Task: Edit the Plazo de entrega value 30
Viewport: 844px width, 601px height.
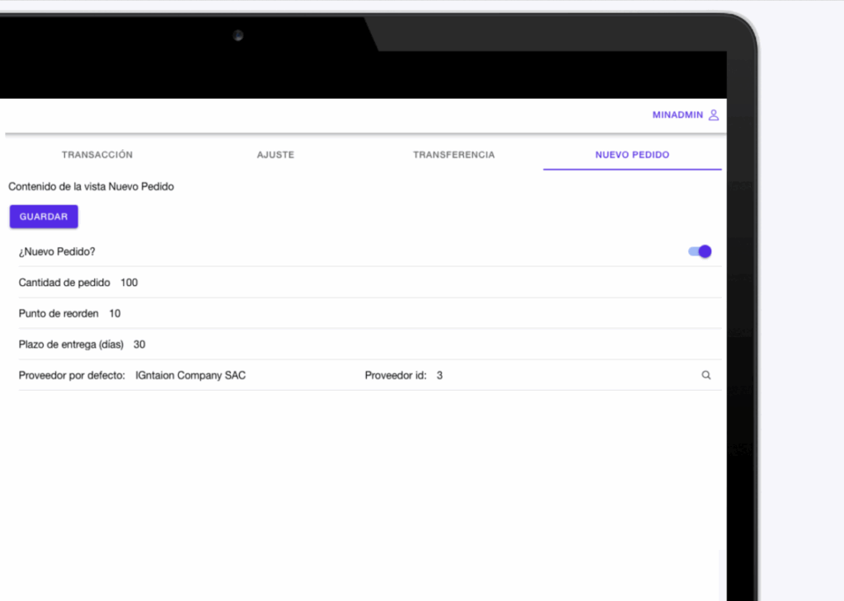Action: [x=139, y=345]
